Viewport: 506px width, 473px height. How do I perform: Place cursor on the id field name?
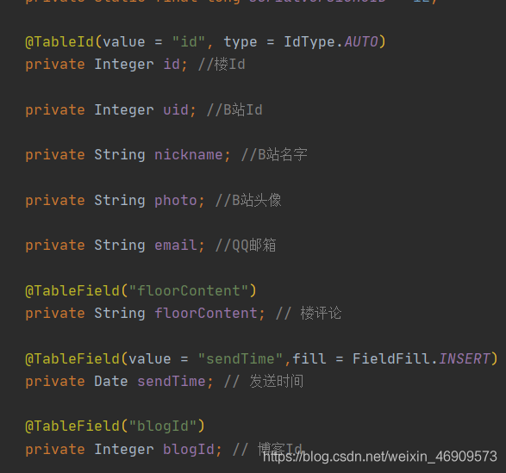[x=172, y=65]
